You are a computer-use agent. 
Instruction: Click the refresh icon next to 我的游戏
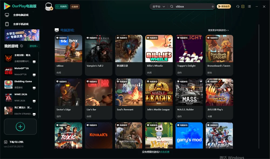[22, 46]
